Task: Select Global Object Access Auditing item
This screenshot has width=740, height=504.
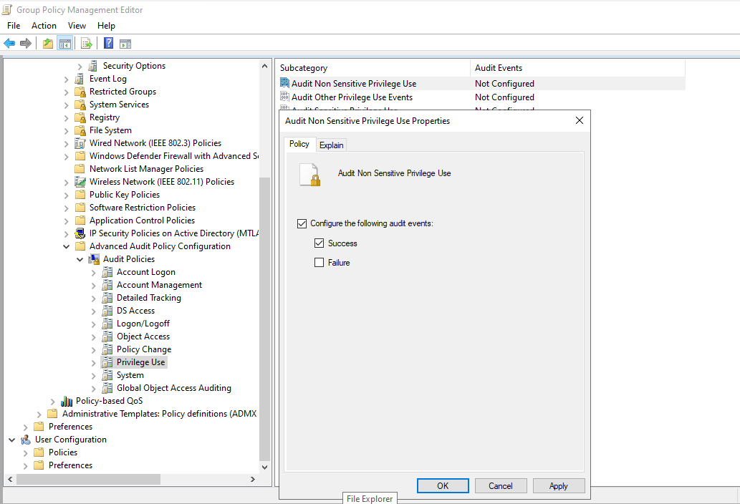Action: pos(174,388)
